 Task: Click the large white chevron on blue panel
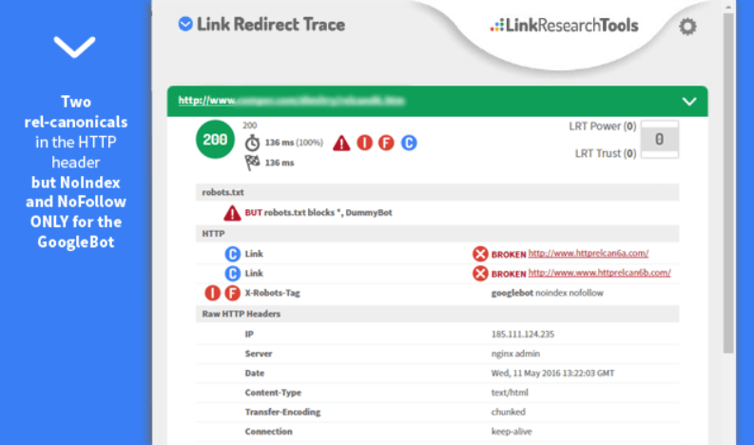[73, 46]
